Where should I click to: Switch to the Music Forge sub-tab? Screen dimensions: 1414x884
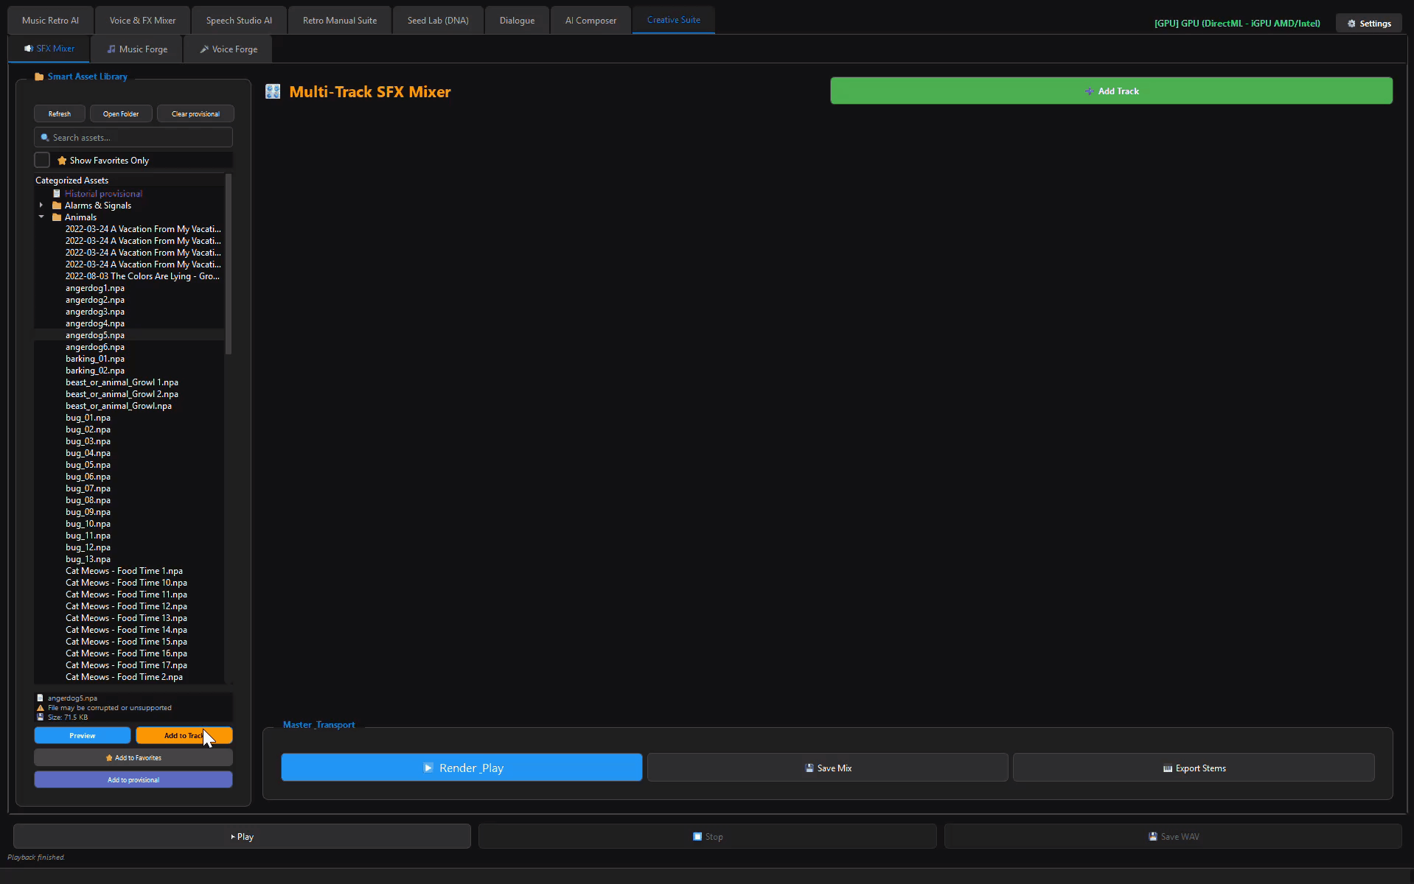[x=137, y=49]
